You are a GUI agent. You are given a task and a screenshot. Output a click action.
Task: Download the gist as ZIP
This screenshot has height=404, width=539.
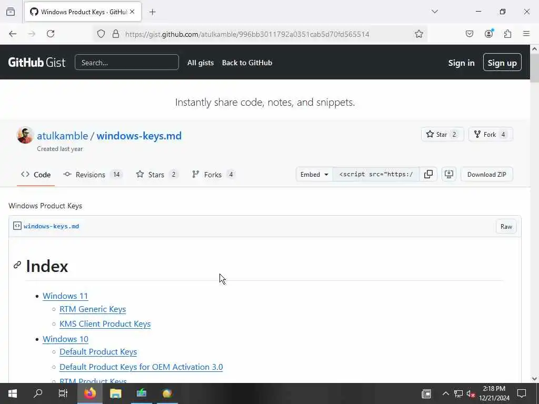coord(486,175)
